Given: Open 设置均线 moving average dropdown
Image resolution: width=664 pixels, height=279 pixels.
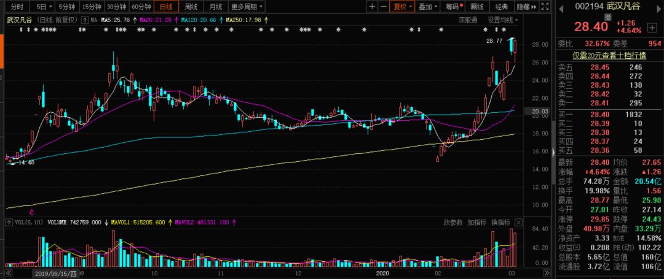Looking at the screenshot, I should point(503,20).
